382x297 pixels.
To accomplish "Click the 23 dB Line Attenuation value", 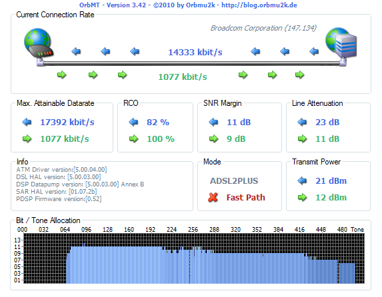I will tap(327, 123).
